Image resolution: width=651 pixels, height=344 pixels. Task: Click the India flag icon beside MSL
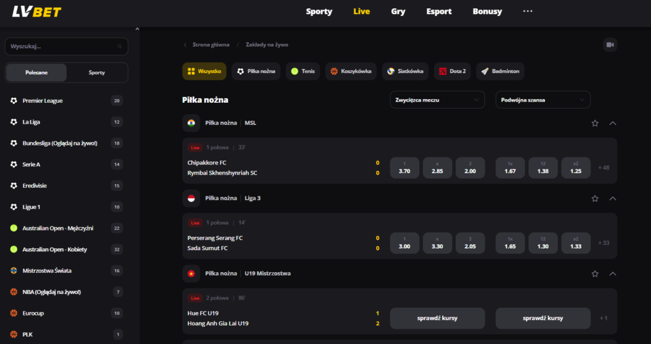pyautogui.click(x=191, y=123)
